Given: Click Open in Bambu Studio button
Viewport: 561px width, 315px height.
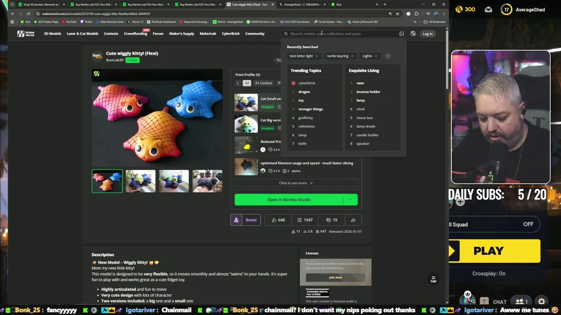Looking at the screenshot, I should click(x=289, y=200).
